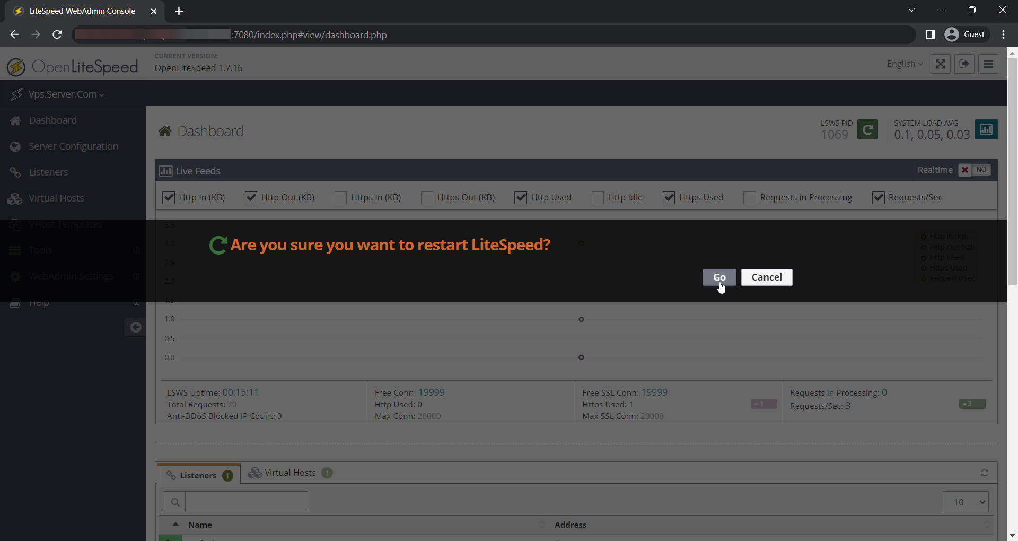Screen dimensions: 1018x541
Task: Click the refresh icon in listeners panel
Action: pos(985,473)
